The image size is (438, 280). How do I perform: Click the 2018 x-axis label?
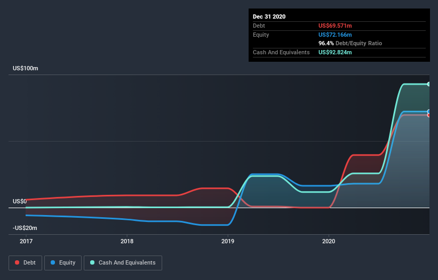(127, 241)
